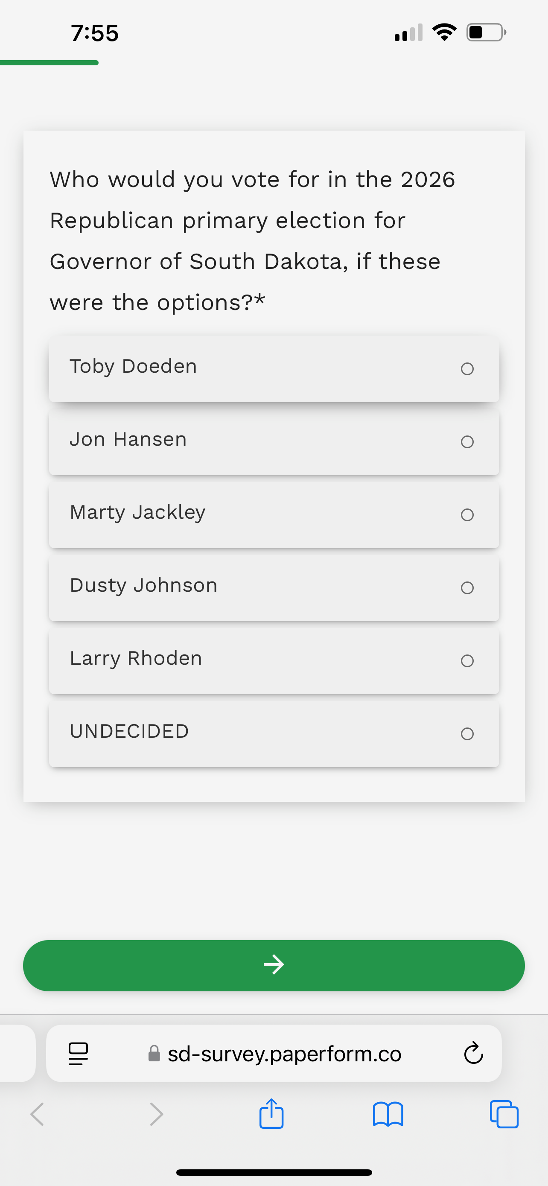Viewport: 548px width, 1186px height.
Task: Choose the UNDECIDED radio circle
Action: point(467,734)
